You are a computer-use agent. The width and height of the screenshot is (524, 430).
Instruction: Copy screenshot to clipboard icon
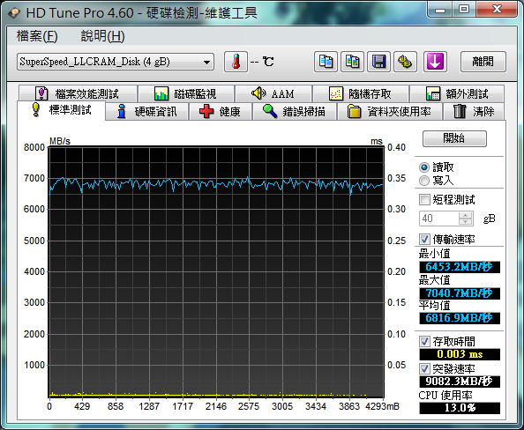pos(352,62)
